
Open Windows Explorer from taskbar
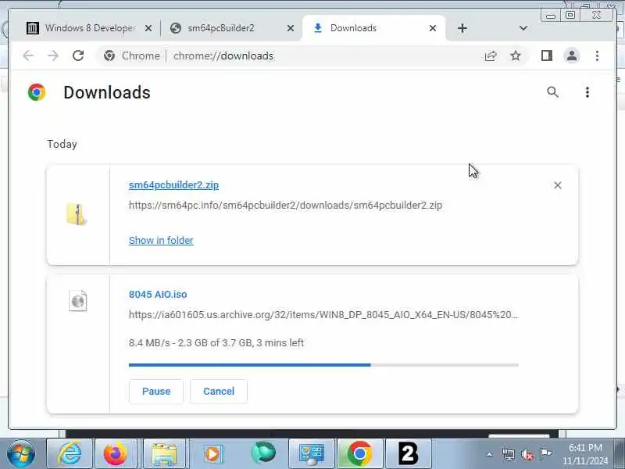click(x=164, y=453)
